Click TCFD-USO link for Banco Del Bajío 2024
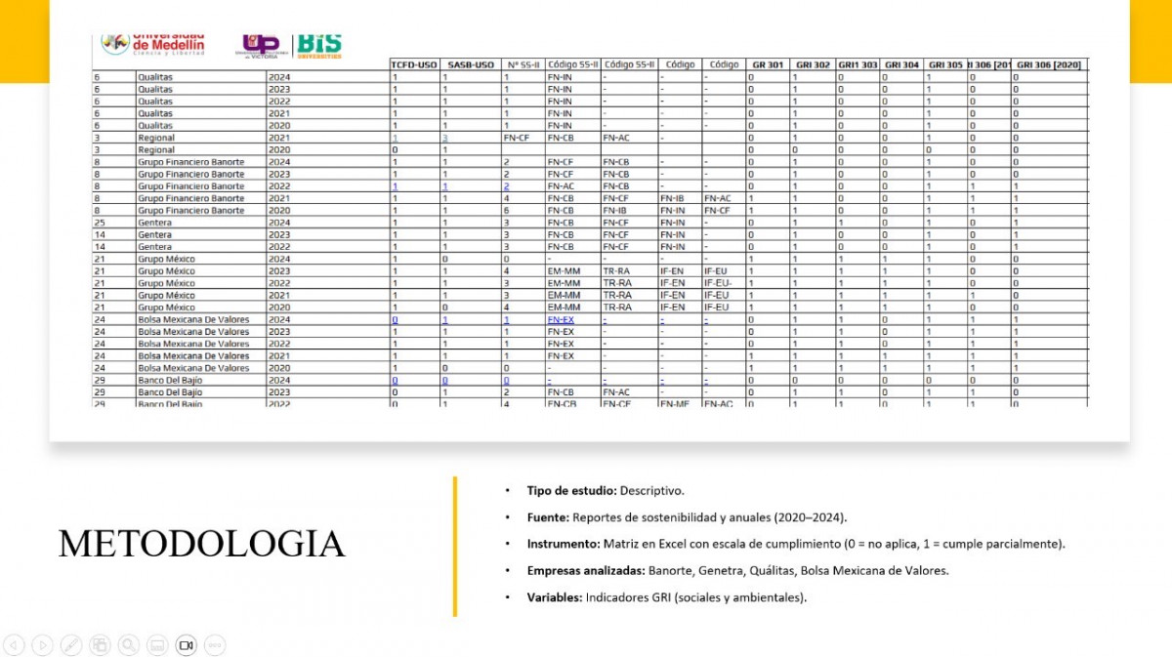 (395, 380)
